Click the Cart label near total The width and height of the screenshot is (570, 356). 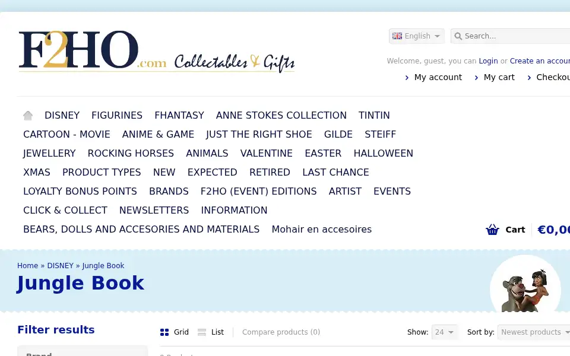(515, 230)
